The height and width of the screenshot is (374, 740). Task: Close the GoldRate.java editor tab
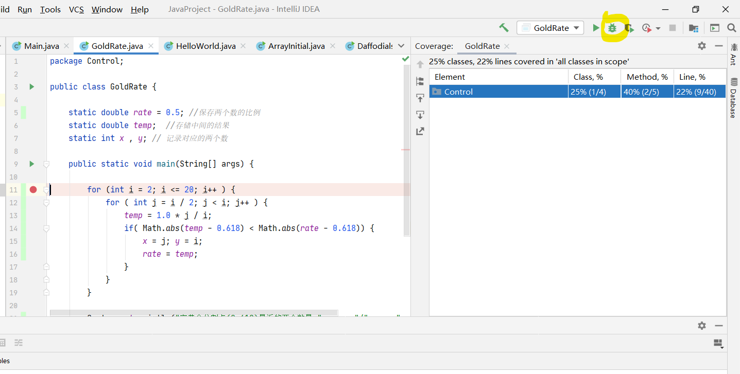[151, 46]
